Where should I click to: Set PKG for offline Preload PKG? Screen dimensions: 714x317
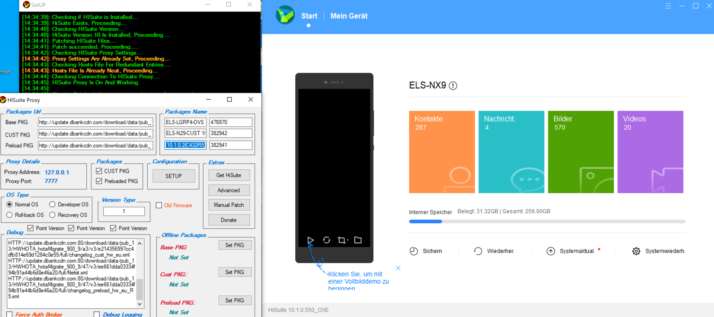click(235, 300)
